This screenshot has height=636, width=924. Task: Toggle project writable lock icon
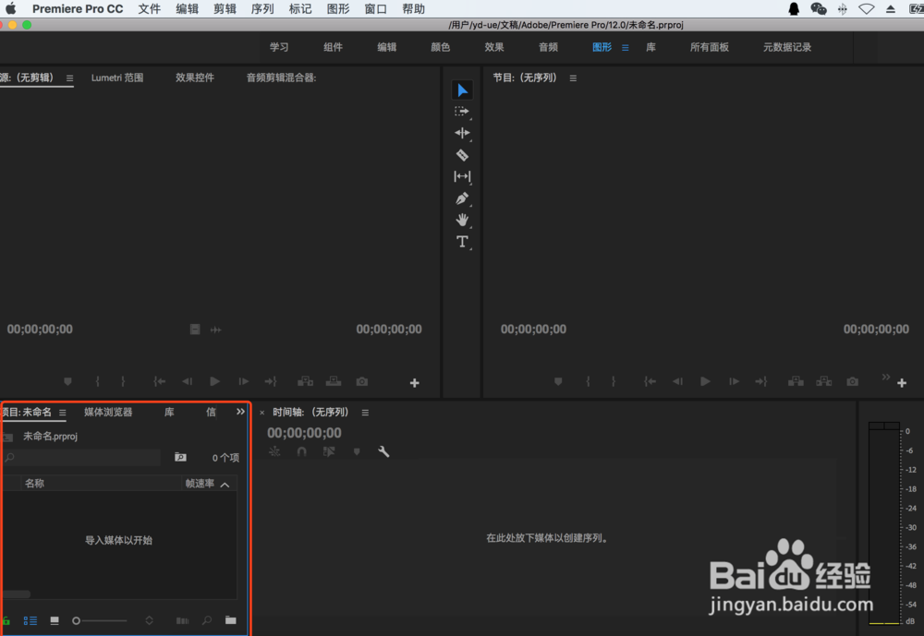pyautogui.click(x=6, y=620)
